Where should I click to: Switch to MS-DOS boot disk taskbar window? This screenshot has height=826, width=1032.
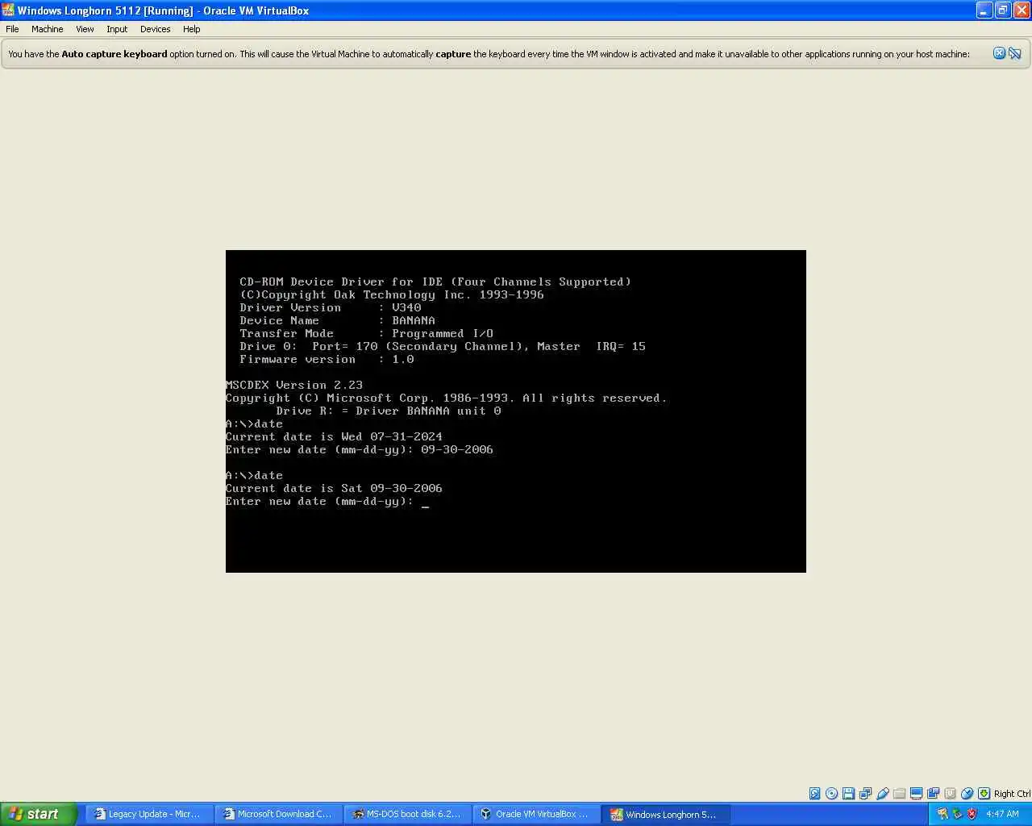point(409,814)
